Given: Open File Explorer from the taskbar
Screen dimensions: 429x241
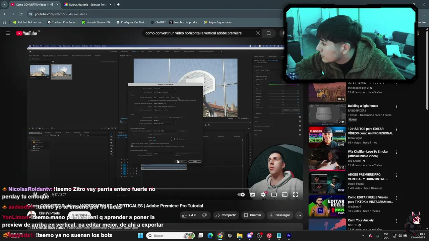Looking at the screenshot, I should 240,236.
